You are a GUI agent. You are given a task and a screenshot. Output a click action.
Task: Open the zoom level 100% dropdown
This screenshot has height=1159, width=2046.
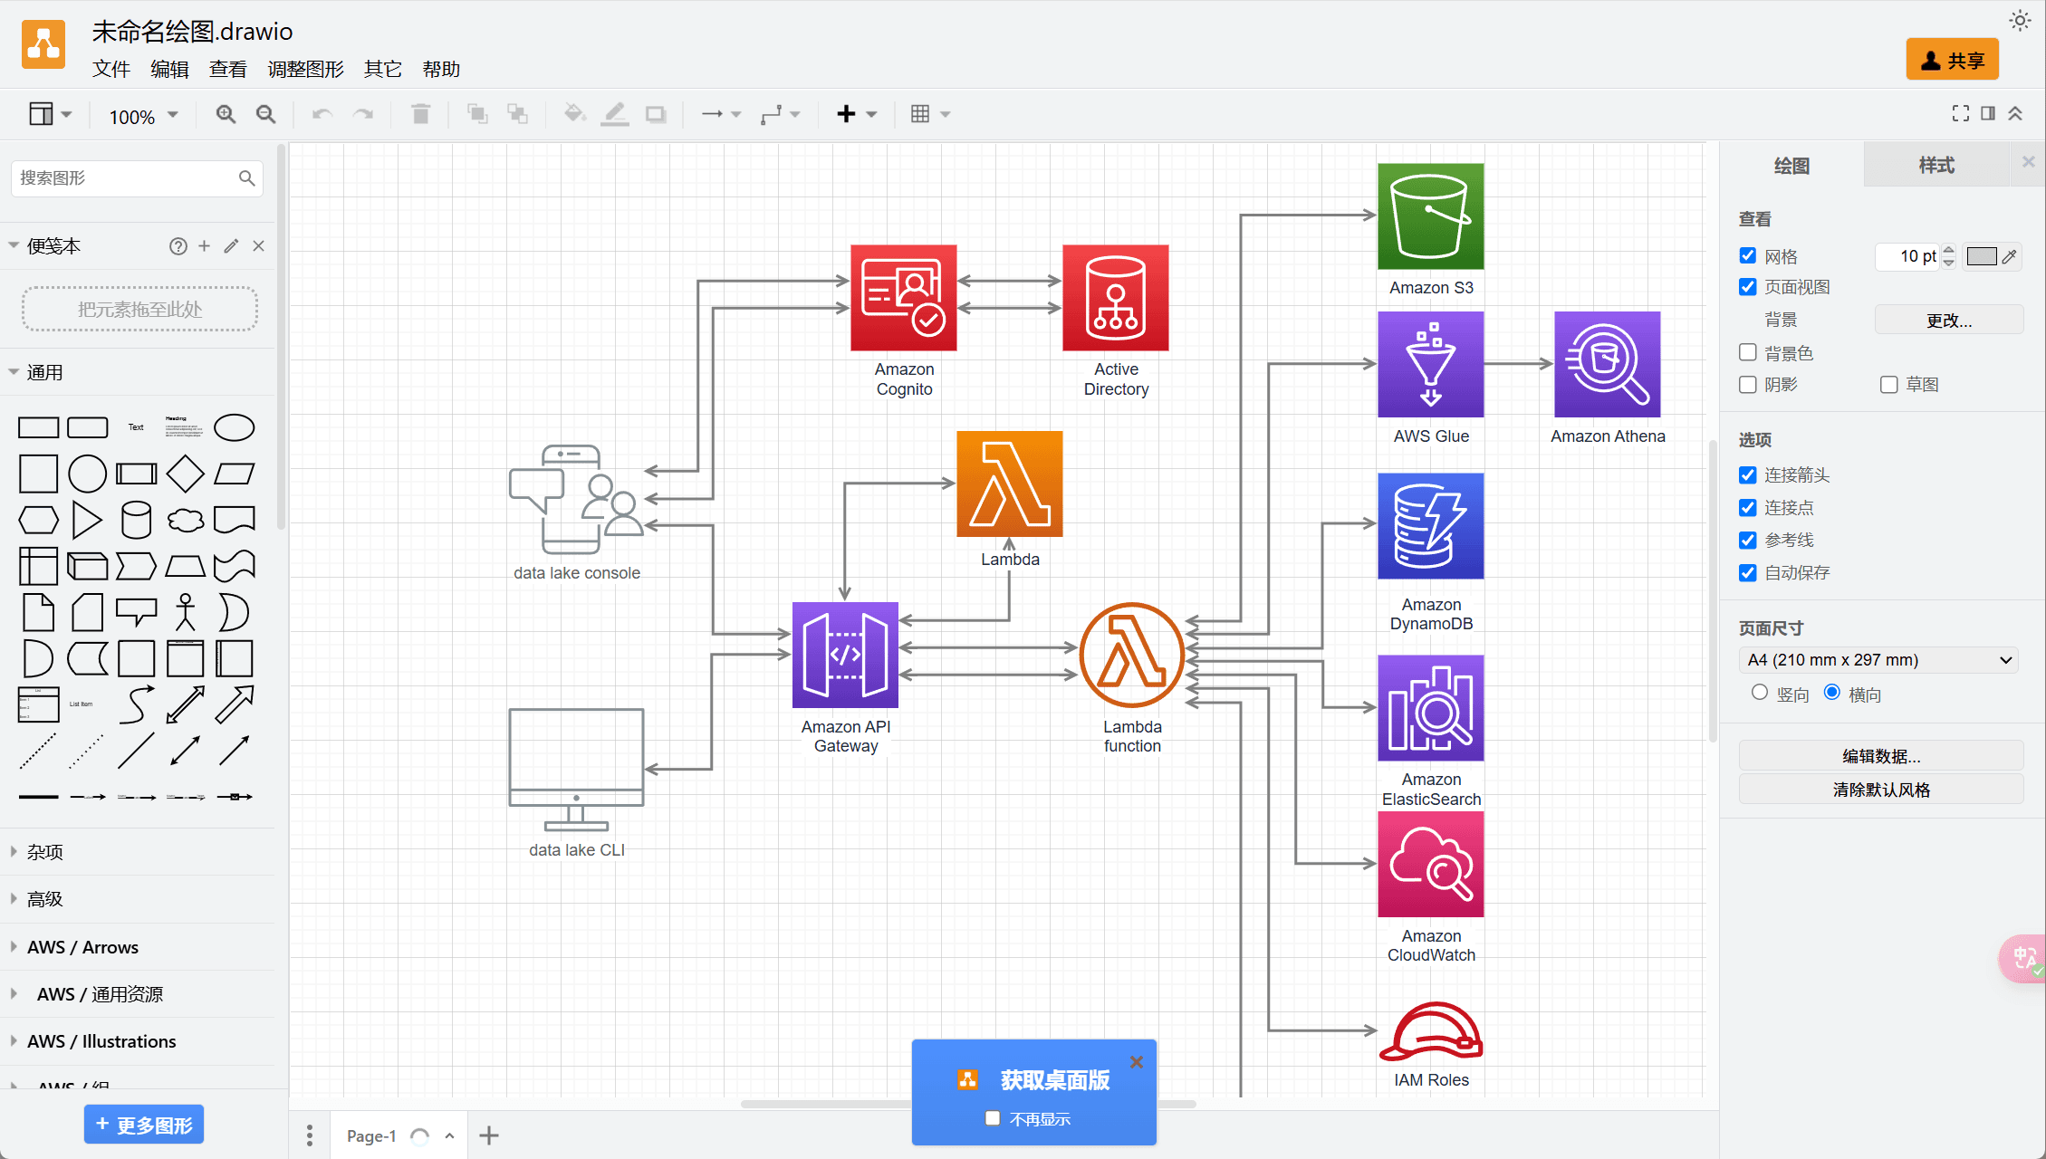140,116
